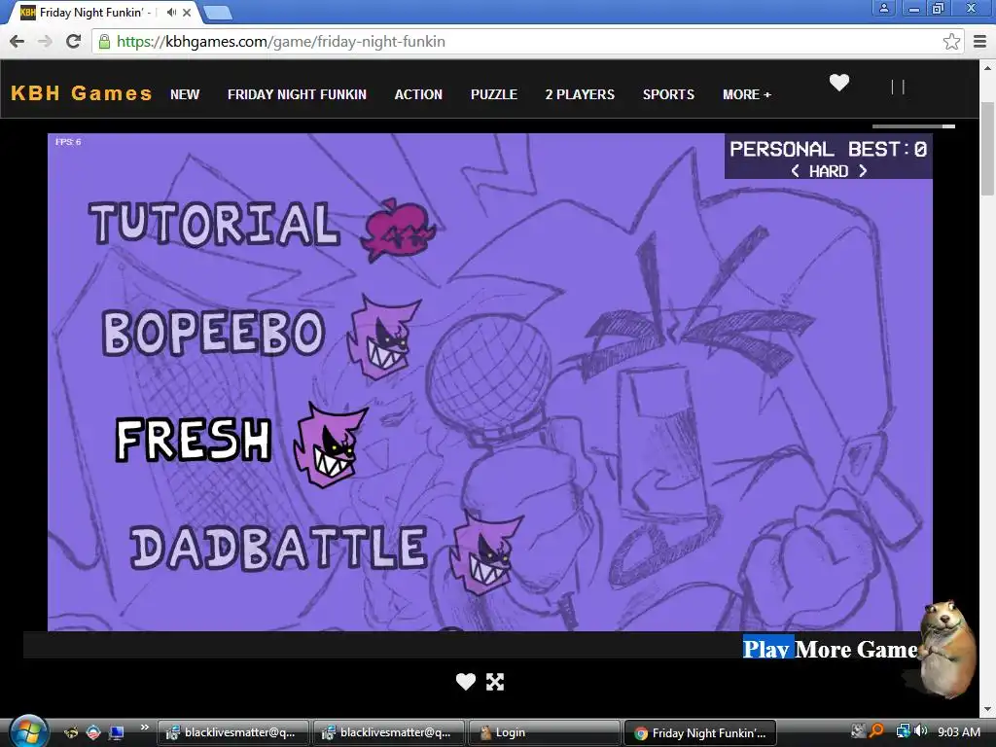Click the header favorites heart icon
The height and width of the screenshot is (747, 996).
839,83
